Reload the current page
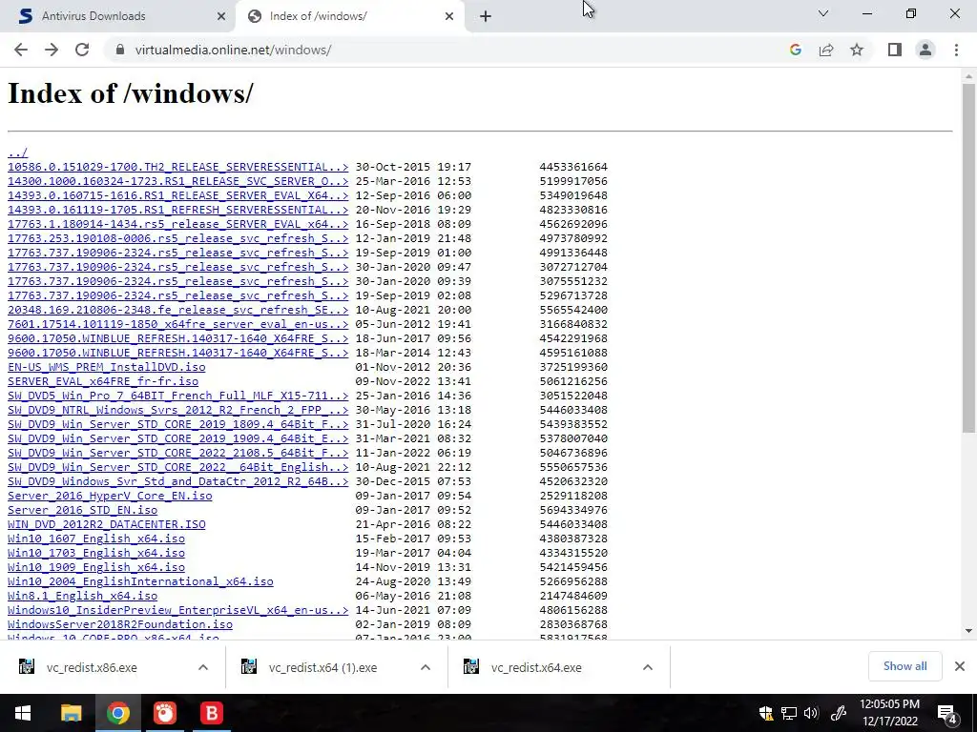The width and height of the screenshot is (977, 732). (82, 50)
